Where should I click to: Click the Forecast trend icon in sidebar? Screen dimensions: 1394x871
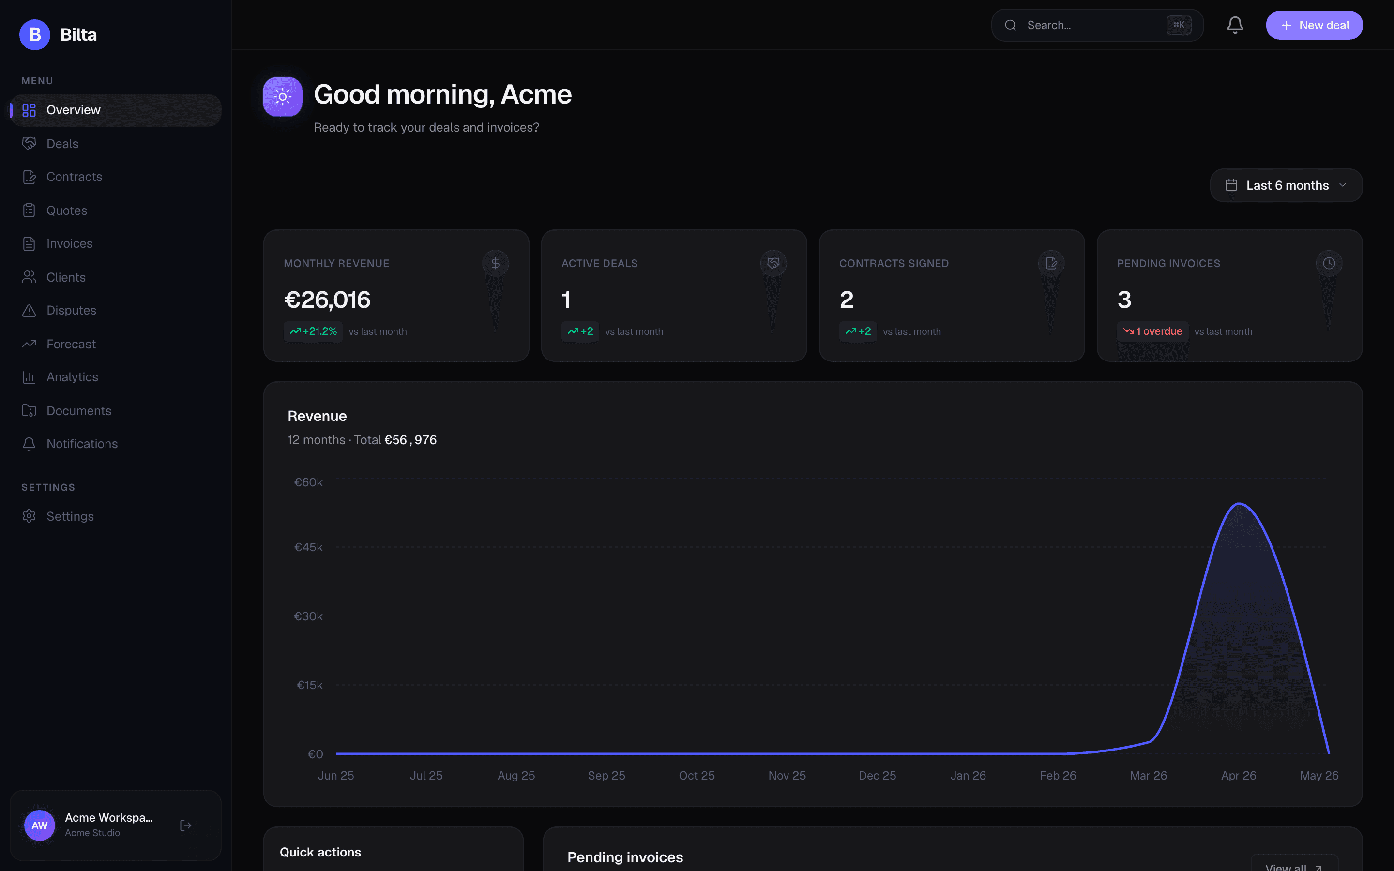coord(29,344)
